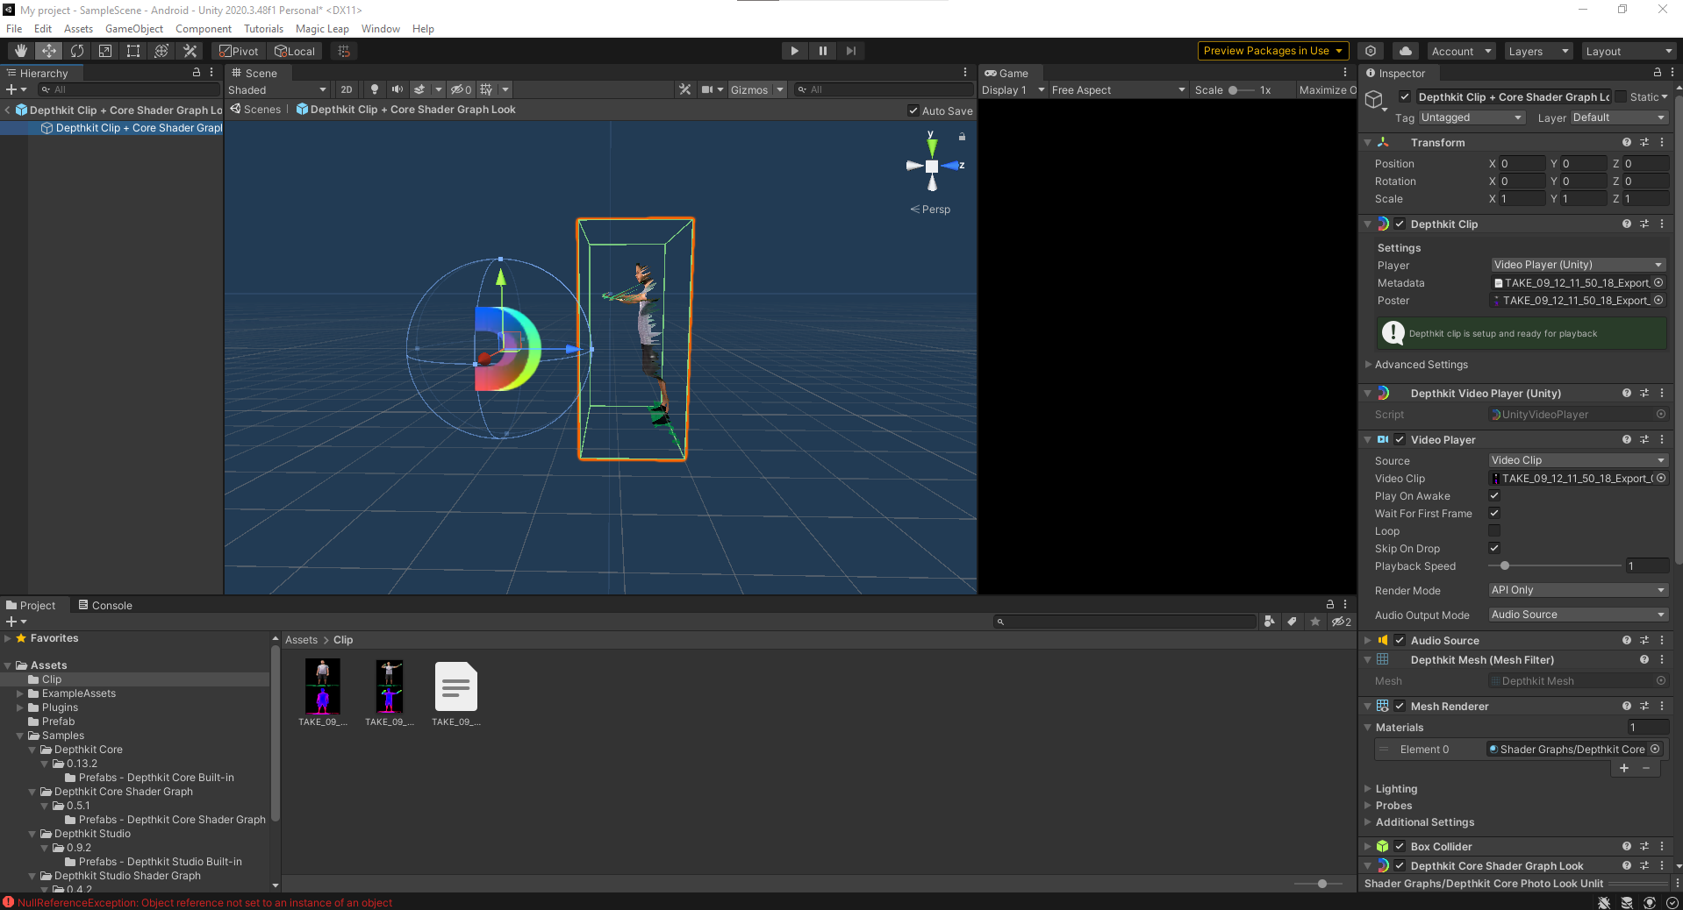Open the Cloud services icon

pyautogui.click(x=1406, y=51)
